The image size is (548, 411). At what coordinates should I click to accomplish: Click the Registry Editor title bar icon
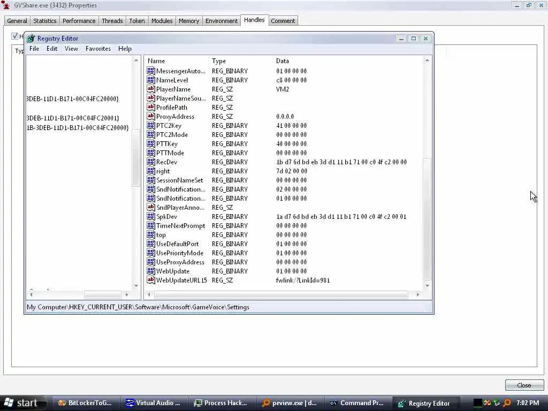[x=31, y=39]
